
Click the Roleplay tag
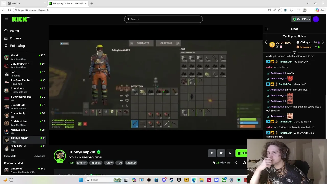click(x=96, y=163)
